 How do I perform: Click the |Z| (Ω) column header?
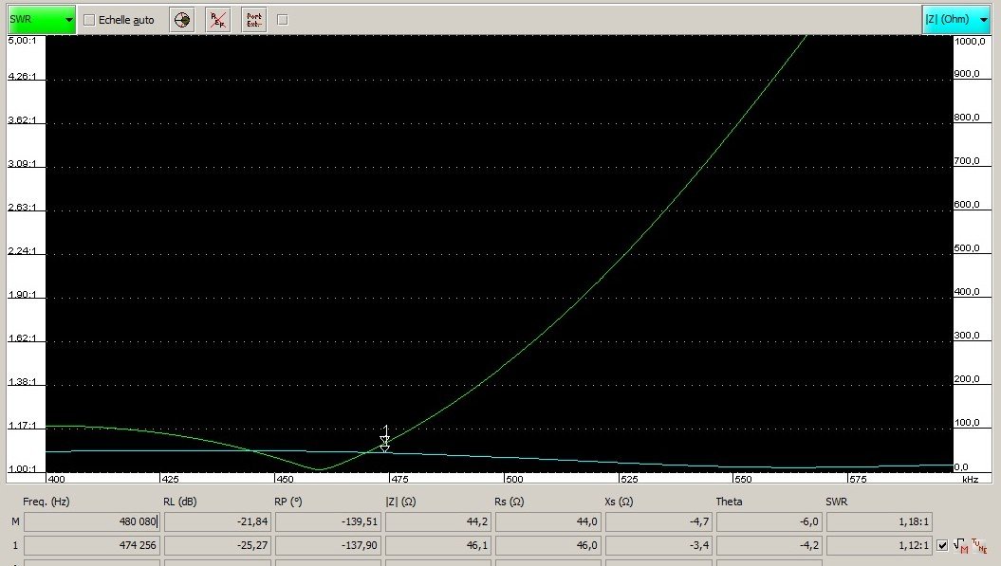pyautogui.click(x=400, y=502)
